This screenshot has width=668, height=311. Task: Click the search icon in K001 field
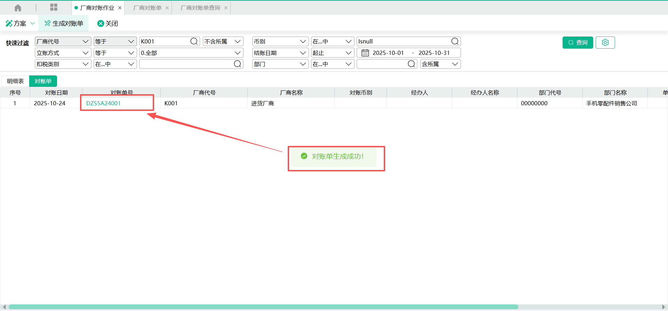coord(194,41)
